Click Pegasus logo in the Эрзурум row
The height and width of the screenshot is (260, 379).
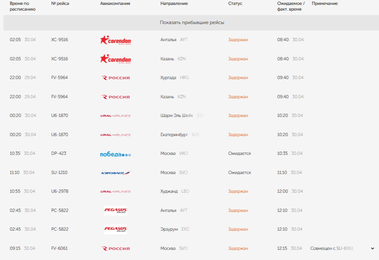115,229
